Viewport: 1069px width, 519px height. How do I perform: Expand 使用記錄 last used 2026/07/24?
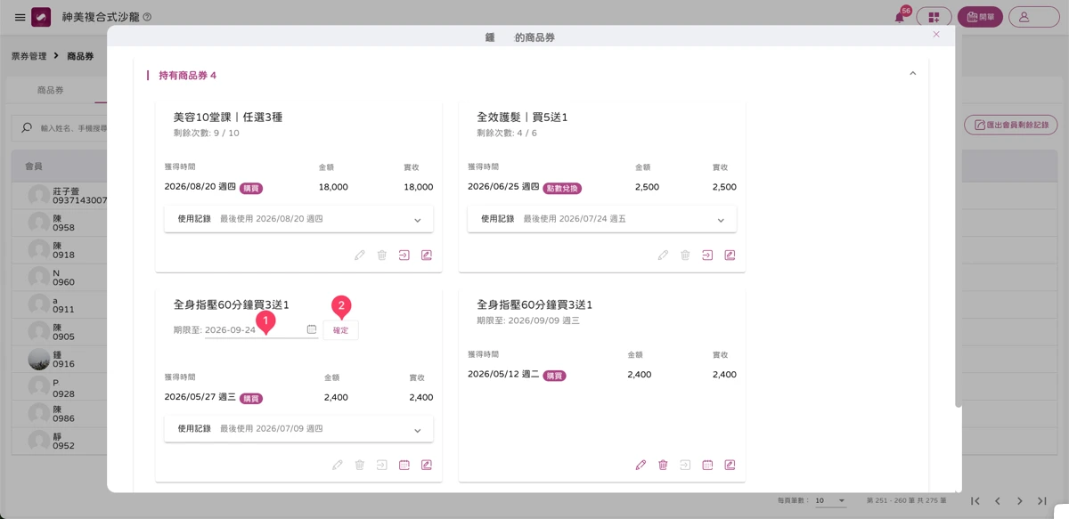(601, 219)
